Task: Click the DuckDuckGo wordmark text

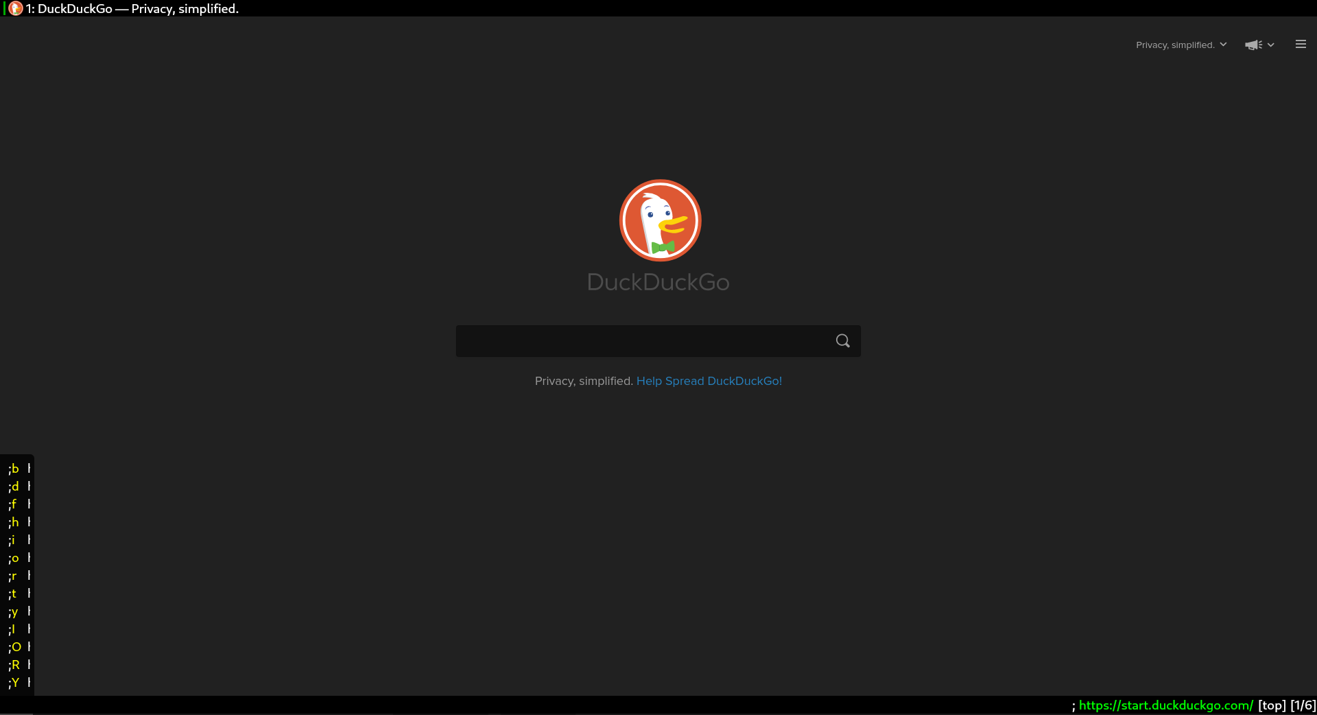Action: pyautogui.click(x=658, y=282)
